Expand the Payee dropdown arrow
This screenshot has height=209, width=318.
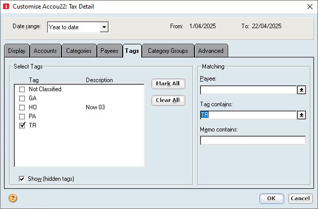301,90
